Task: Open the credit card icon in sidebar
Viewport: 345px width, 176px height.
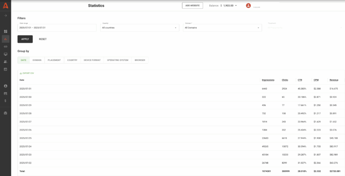Action: (5, 94)
